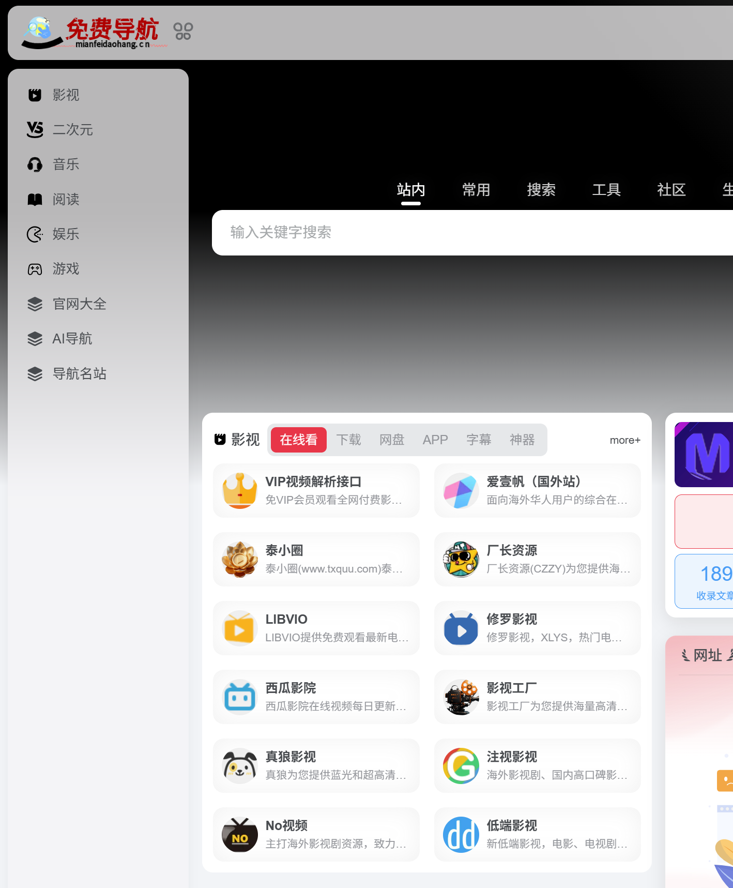
Task: Open the 官网大全 sidebar menu label
Action: click(80, 304)
